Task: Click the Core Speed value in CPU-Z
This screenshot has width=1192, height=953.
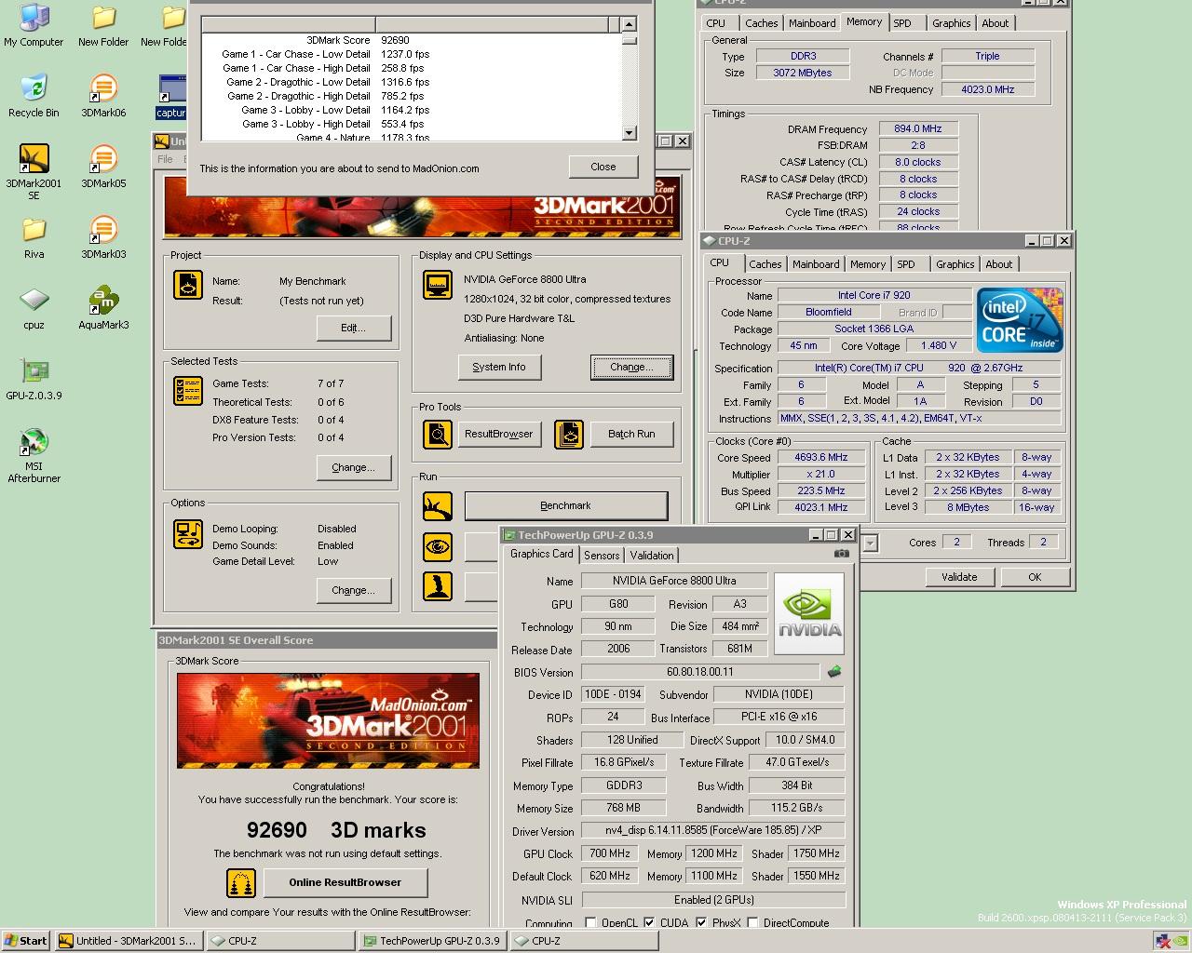Action: coord(821,457)
